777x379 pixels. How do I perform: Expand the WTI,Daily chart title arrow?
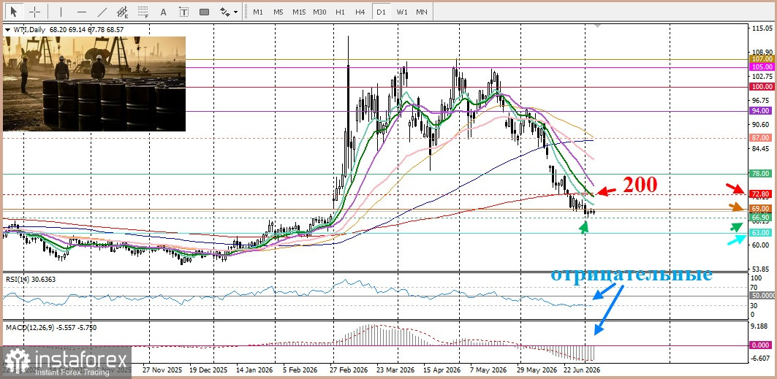7,30
